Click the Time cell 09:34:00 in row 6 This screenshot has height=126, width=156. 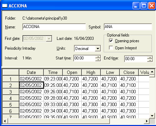tap(53, 111)
